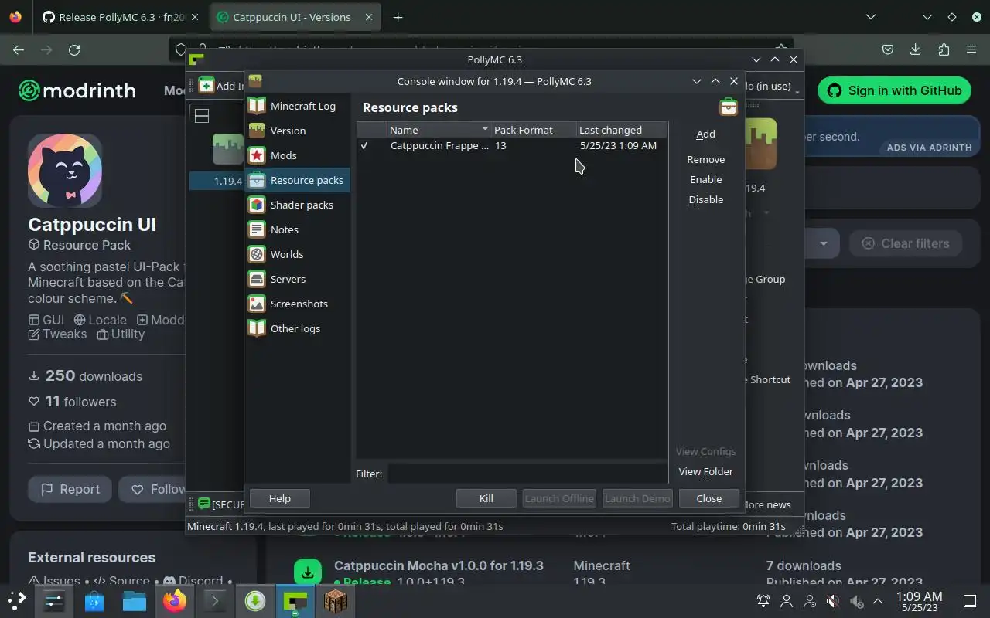Open a new browser tab

(398, 17)
